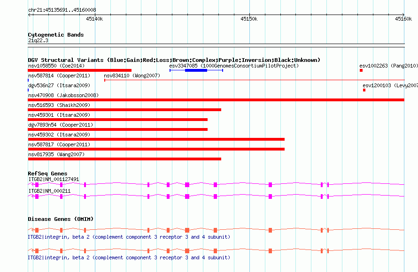Click the red bar under nsv516593 (Shaikh2009)
The width and height of the screenshot is (418, 272).
coord(124,110)
